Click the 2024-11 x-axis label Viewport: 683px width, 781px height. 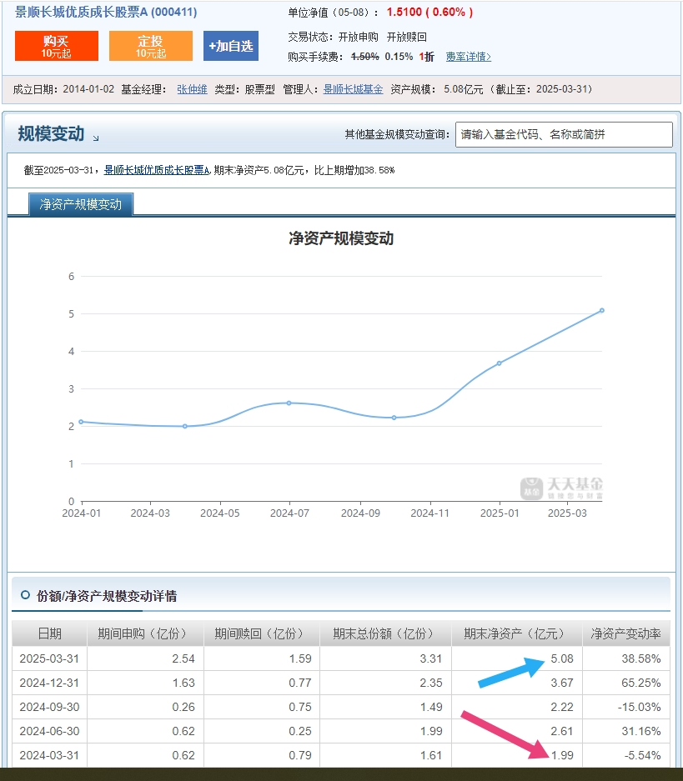pos(429,513)
